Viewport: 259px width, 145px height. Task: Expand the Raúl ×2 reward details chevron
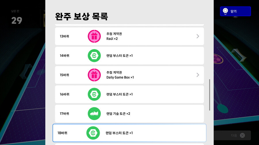click(198, 36)
